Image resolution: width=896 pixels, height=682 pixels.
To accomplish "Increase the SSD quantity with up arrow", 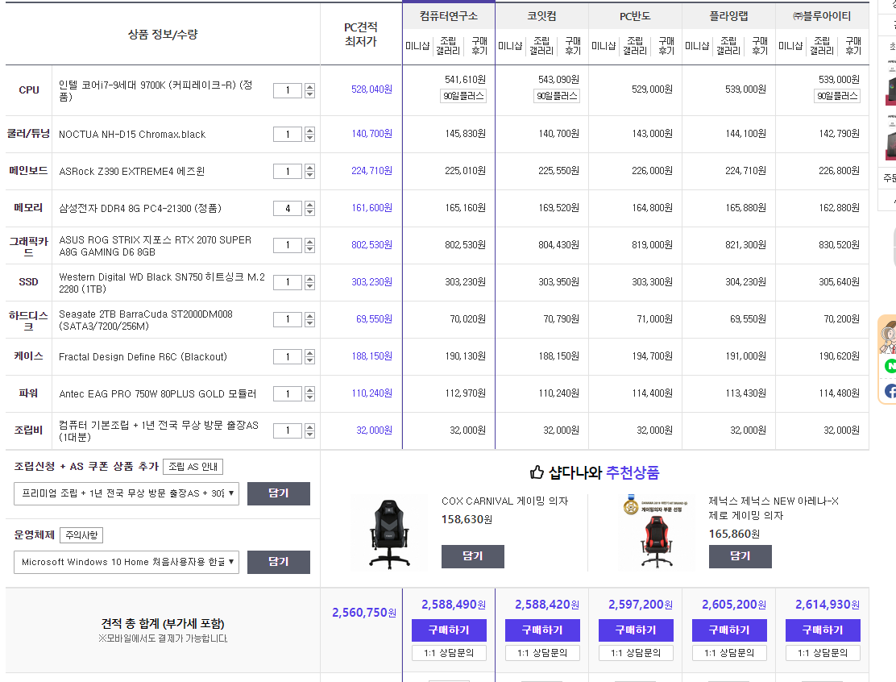I will (310, 278).
